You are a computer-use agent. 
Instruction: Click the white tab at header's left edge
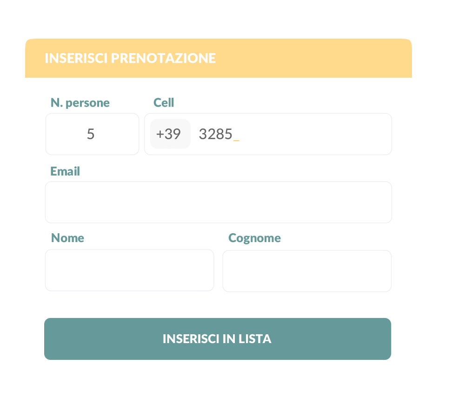point(21,60)
